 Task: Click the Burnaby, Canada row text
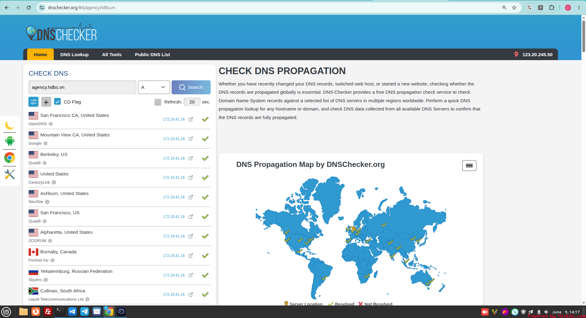pos(58,252)
